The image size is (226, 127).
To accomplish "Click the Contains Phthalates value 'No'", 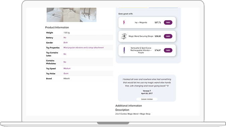I will pyautogui.click(x=65, y=62).
